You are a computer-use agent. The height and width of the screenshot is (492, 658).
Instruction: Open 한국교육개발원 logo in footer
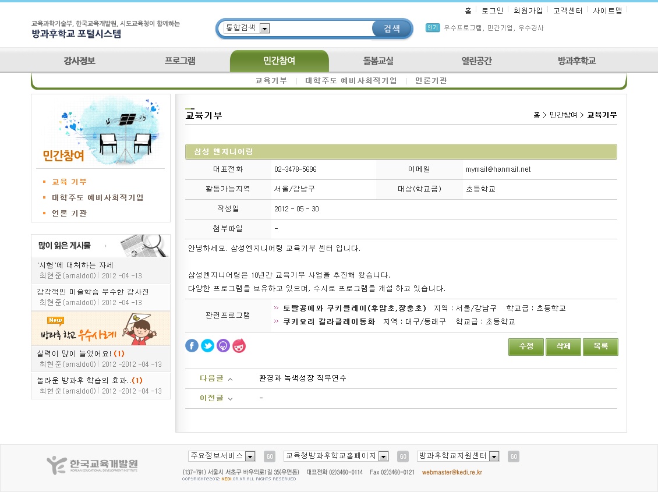pyautogui.click(x=93, y=465)
